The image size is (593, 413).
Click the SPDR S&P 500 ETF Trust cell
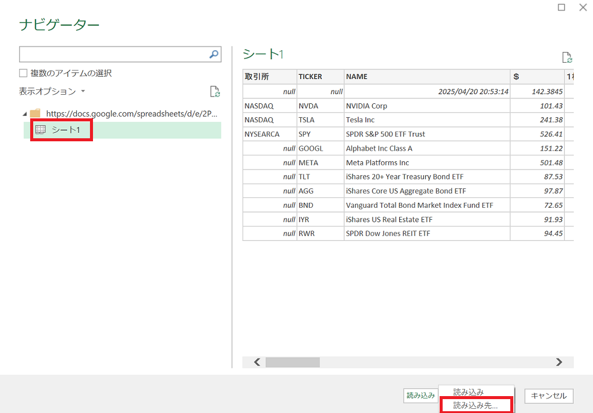pos(427,134)
